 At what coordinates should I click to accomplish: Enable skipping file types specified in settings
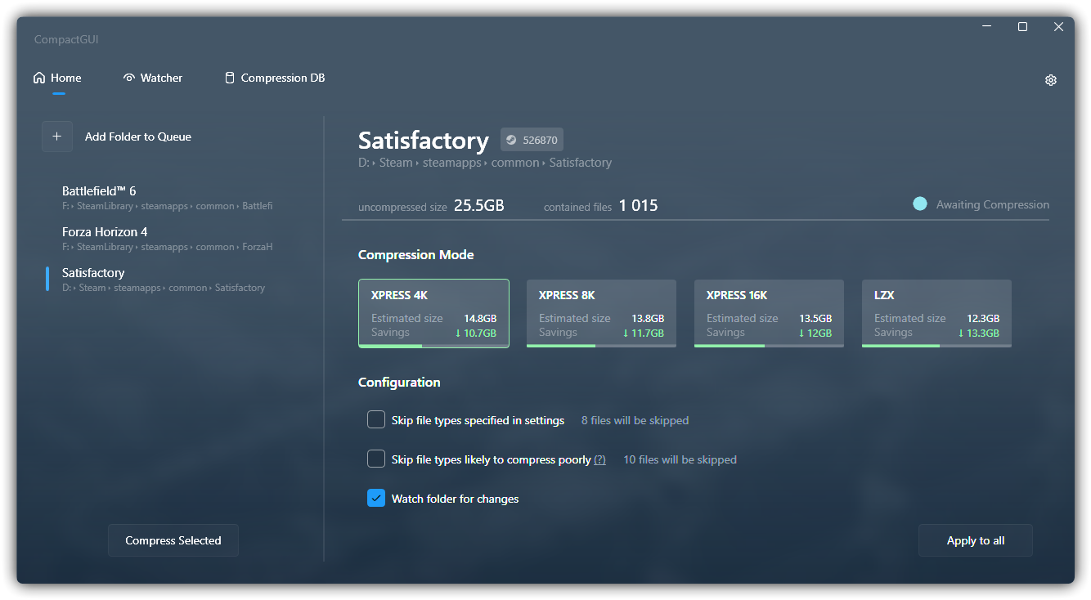pos(376,420)
